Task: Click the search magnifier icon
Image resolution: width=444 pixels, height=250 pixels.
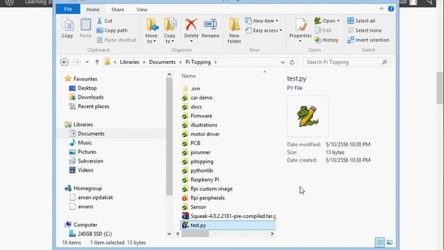Action: [x=384, y=62]
